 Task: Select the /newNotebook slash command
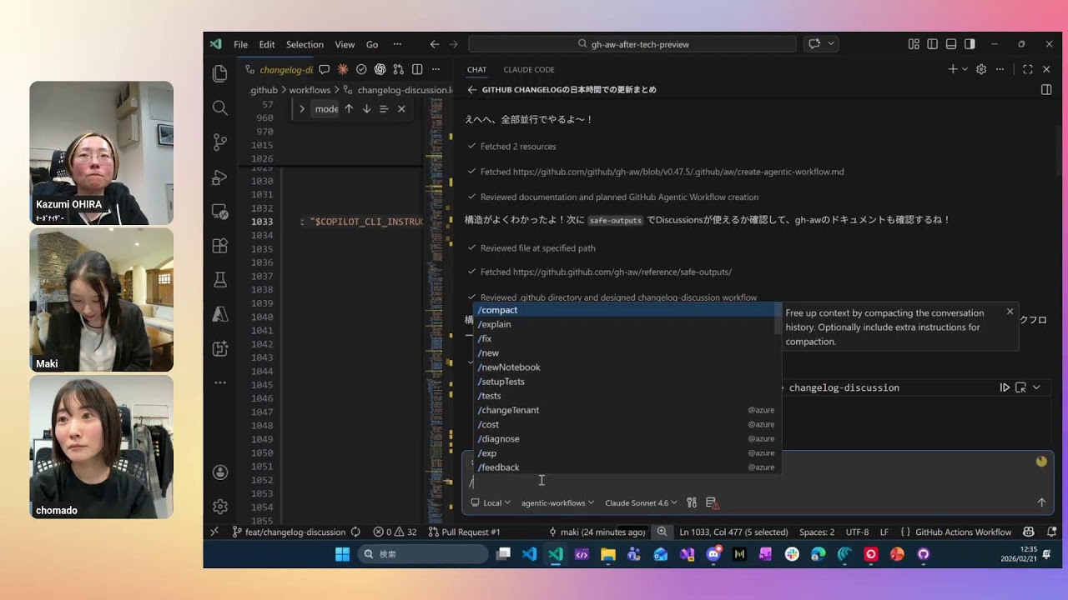(x=627, y=367)
